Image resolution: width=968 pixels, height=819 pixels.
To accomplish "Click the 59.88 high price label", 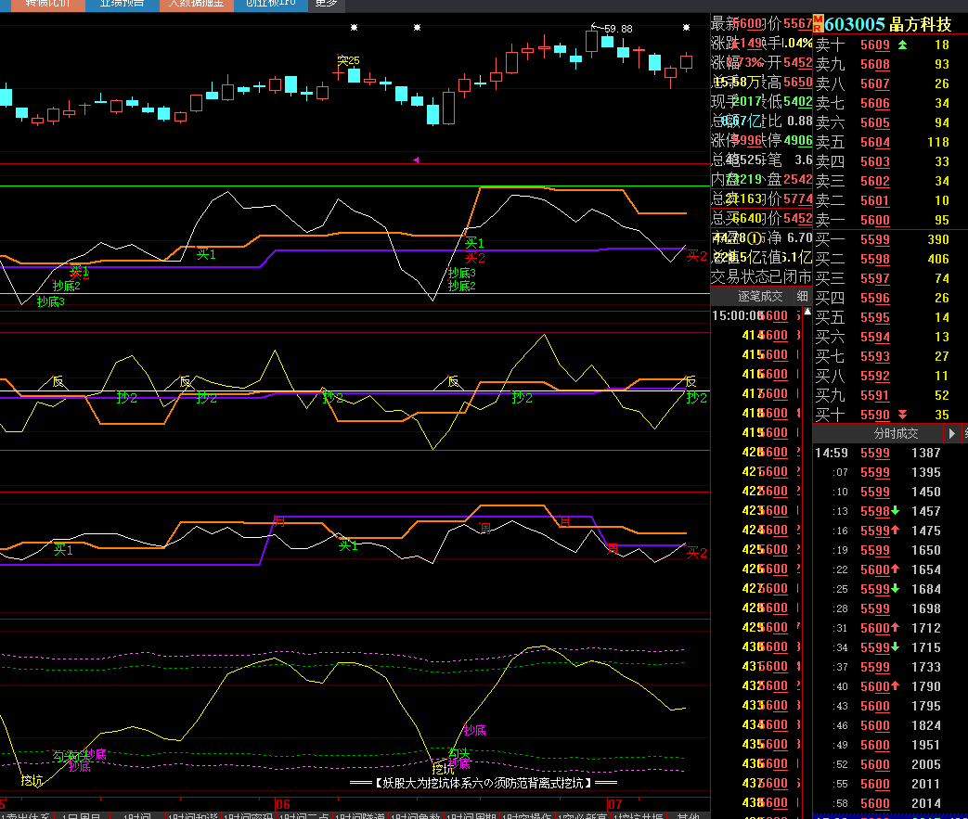I will [618, 29].
